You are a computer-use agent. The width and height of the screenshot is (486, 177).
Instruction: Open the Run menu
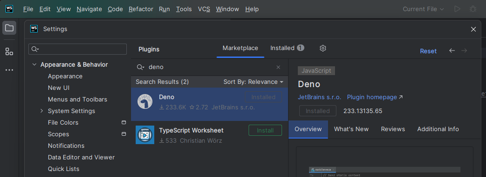pos(164,9)
